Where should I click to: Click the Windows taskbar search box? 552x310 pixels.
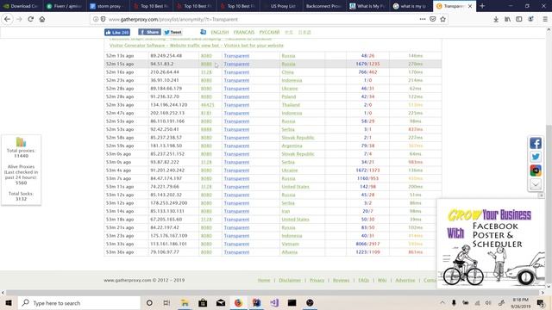[79, 303]
